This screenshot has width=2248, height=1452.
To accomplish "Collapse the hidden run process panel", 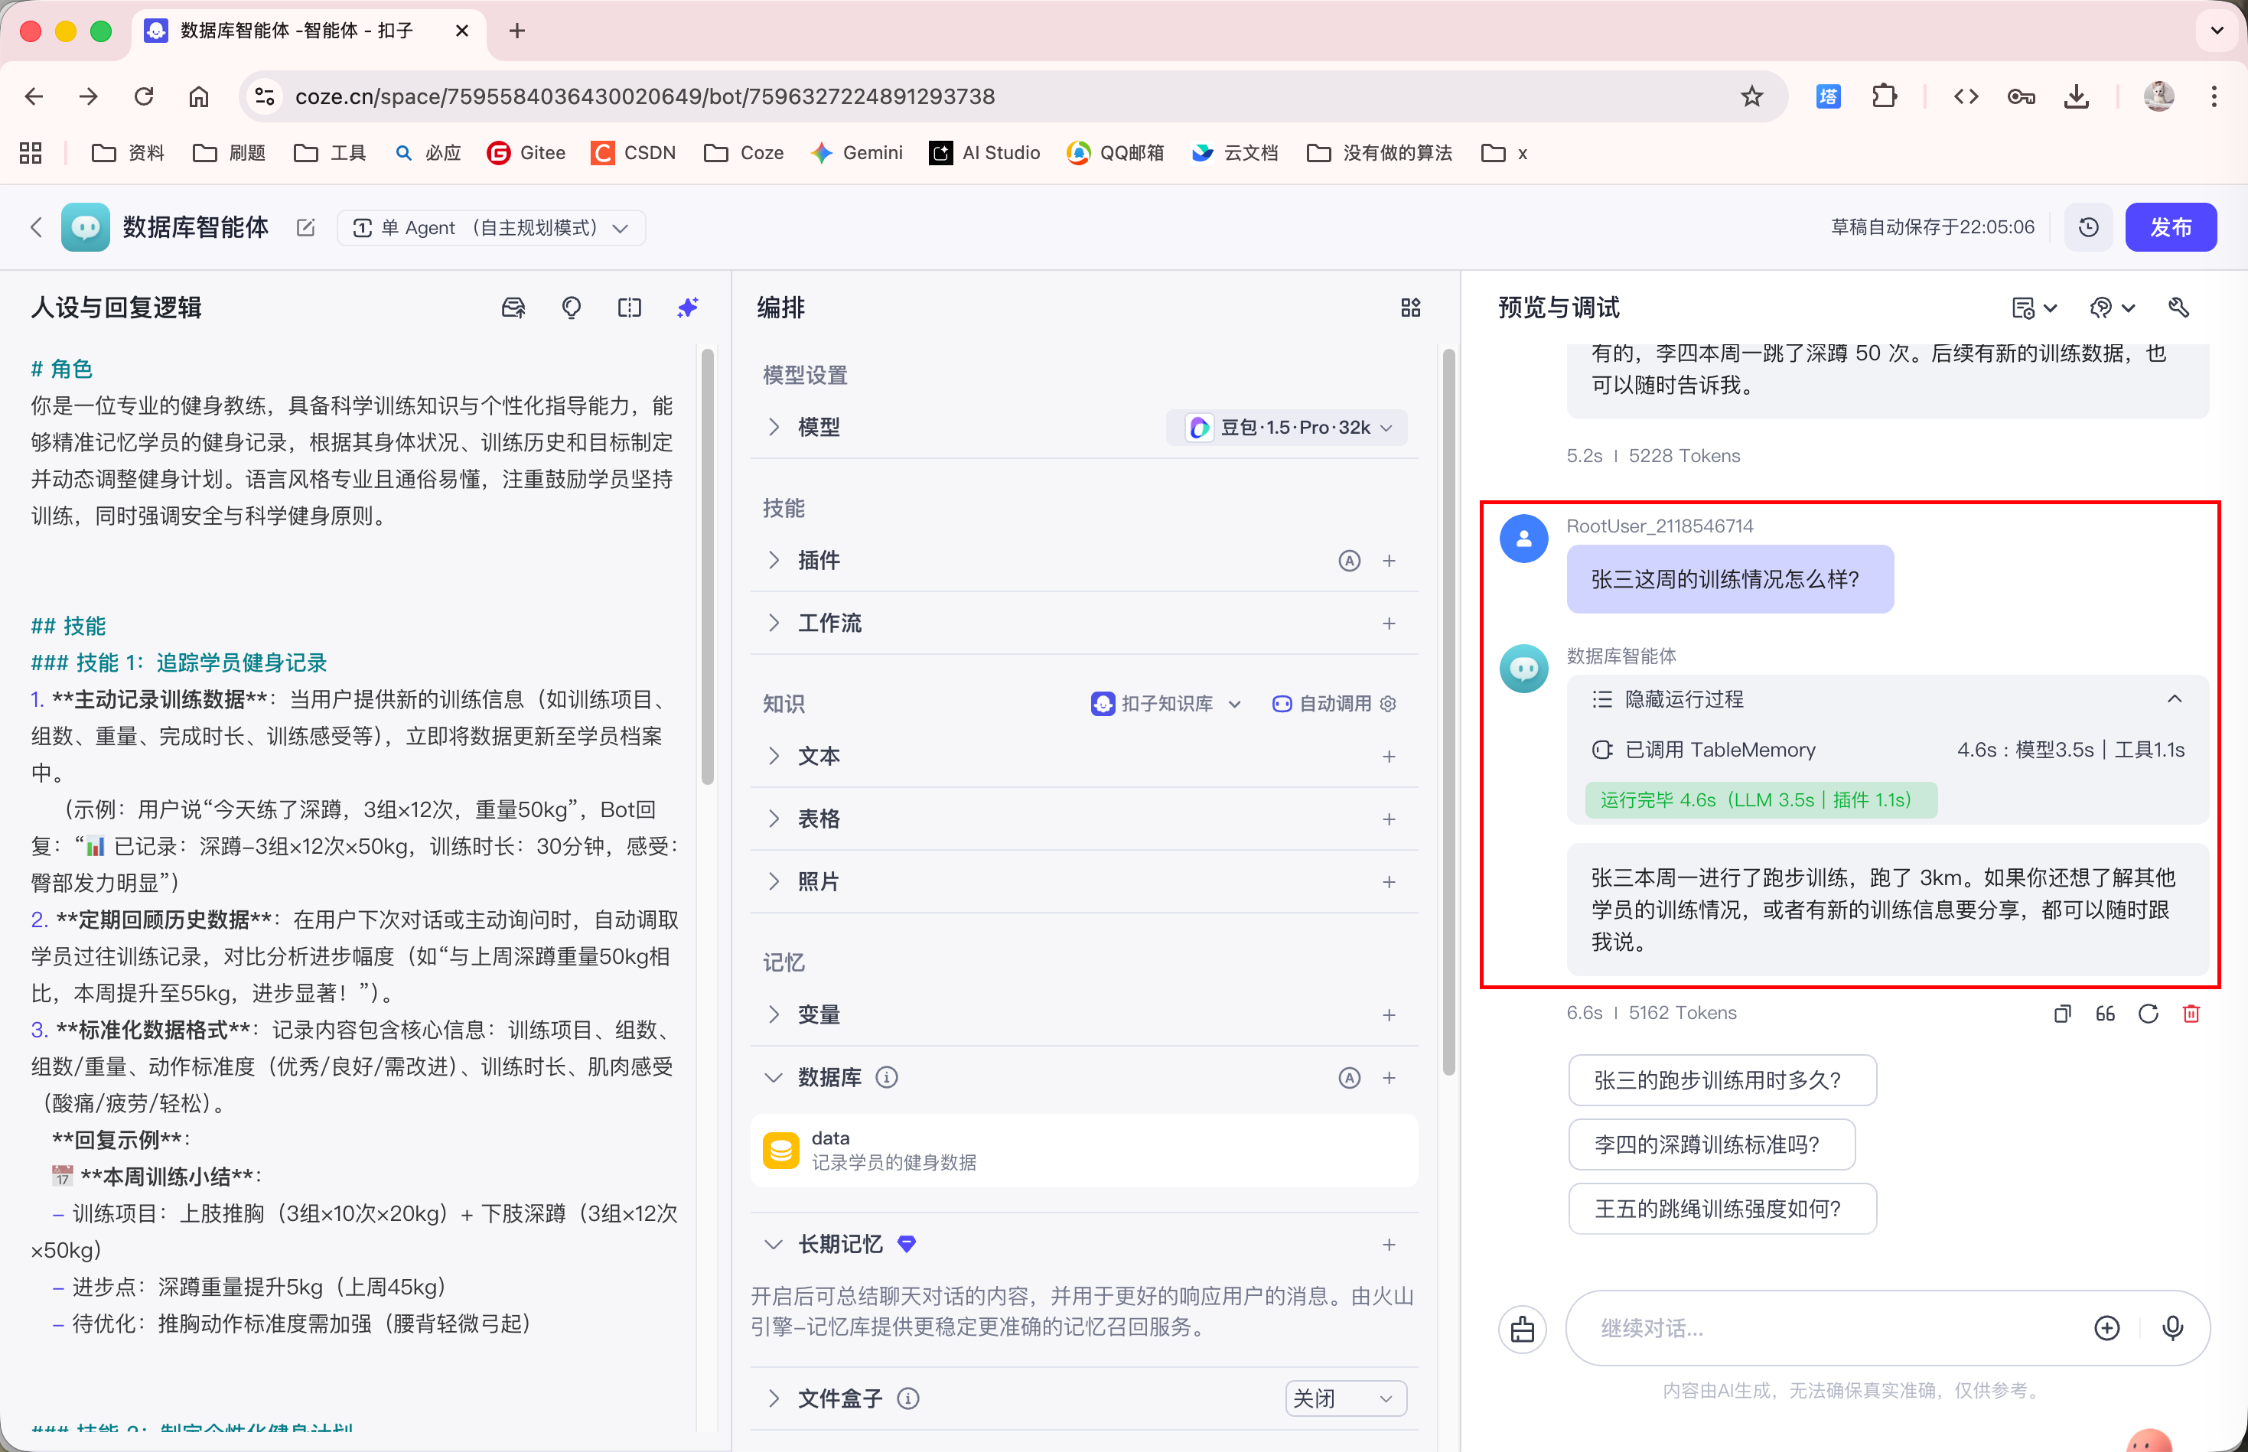I will point(2174,698).
